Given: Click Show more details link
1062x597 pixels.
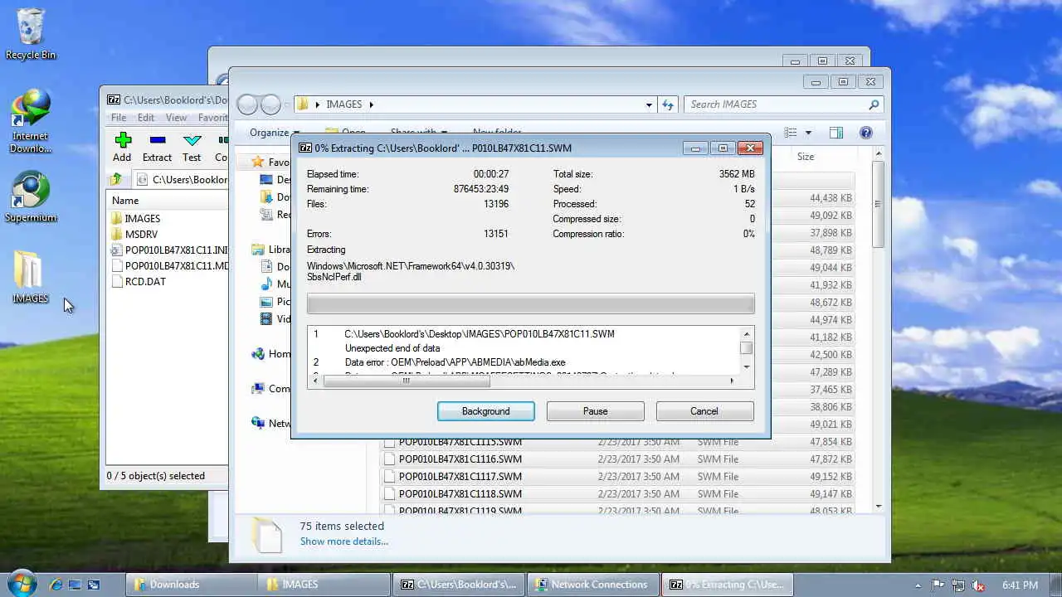Looking at the screenshot, I should click(344, 541).
